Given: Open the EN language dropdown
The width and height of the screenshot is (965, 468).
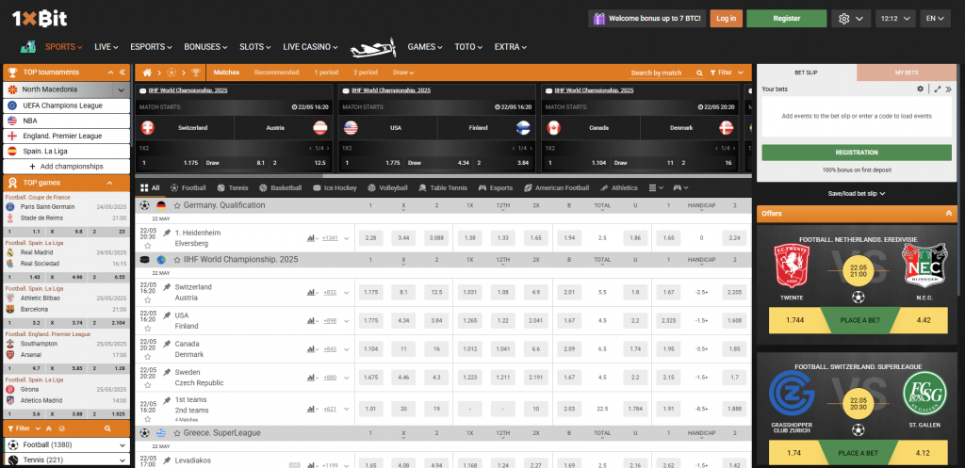Looking at the screenshot, I should (935, 18).
